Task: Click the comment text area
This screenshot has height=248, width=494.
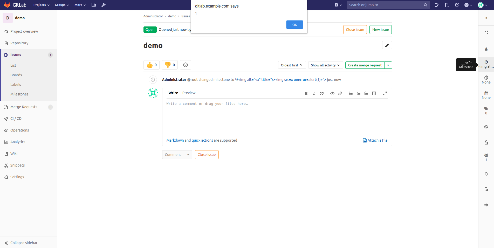Action: (x=277, y=117)
